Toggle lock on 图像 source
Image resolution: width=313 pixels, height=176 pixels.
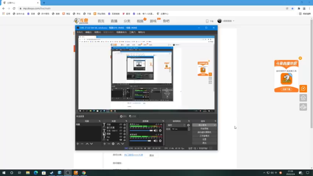pyautogui.click(x=124, y=134)
